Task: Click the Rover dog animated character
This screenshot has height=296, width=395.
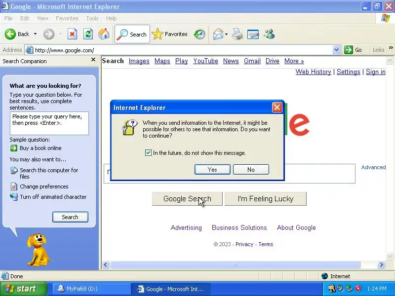Action: [x=38, y=250]
